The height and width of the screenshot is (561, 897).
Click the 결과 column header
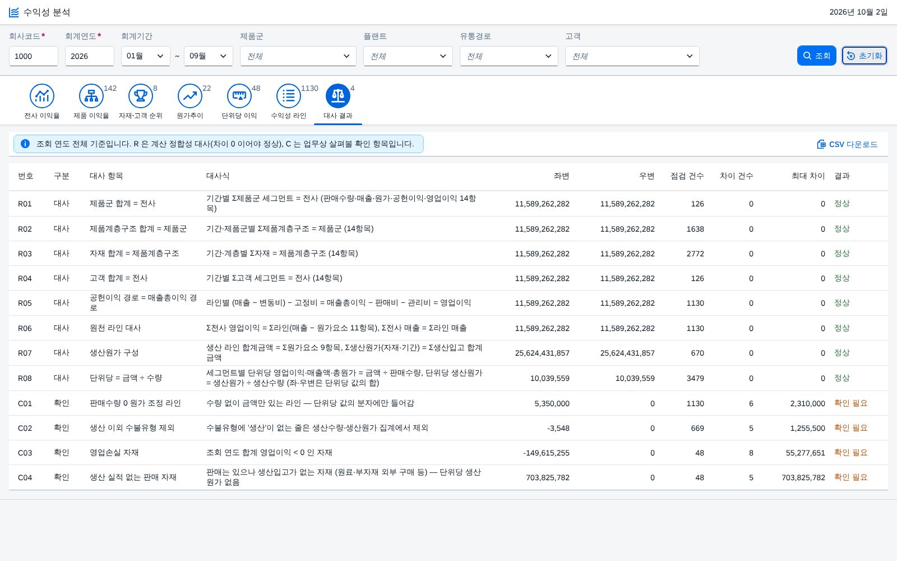pos(842,176)
